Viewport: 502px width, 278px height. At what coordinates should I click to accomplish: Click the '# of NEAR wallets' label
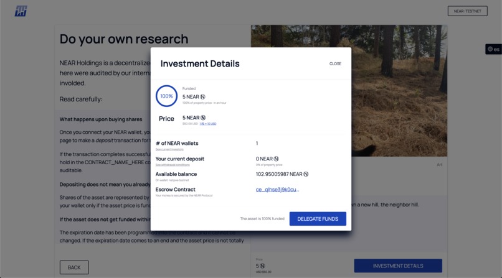click(x=177, y=143)
